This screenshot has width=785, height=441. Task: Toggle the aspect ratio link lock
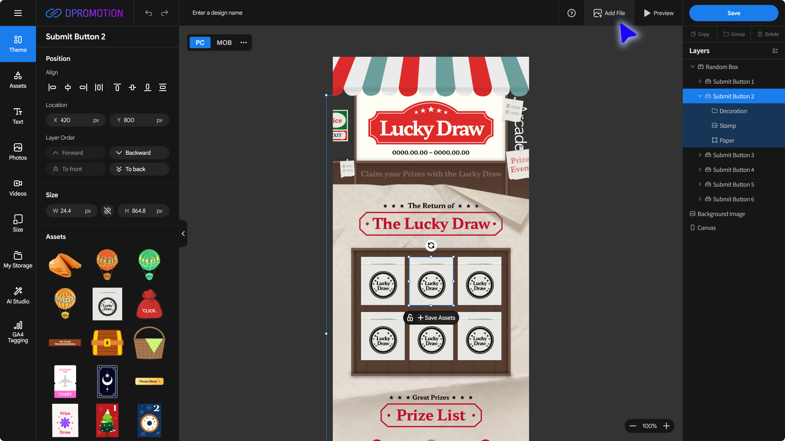coord(108,211)
